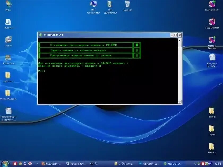Launch the Restart Denwer shortcut
This screenshot has width=223, height=167.
coord(212,43)
